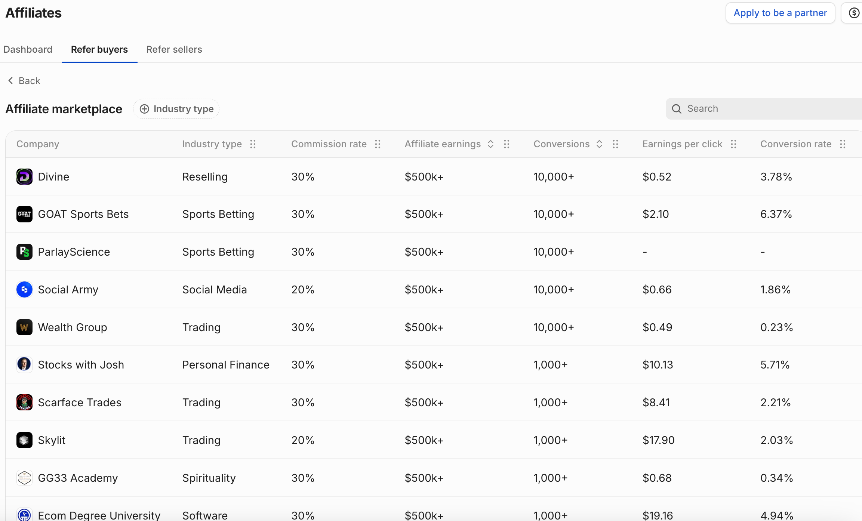This screenshot has height=521, width=862.
Task: Click the Wealth Group logo icon
Action: click(24, 327)
